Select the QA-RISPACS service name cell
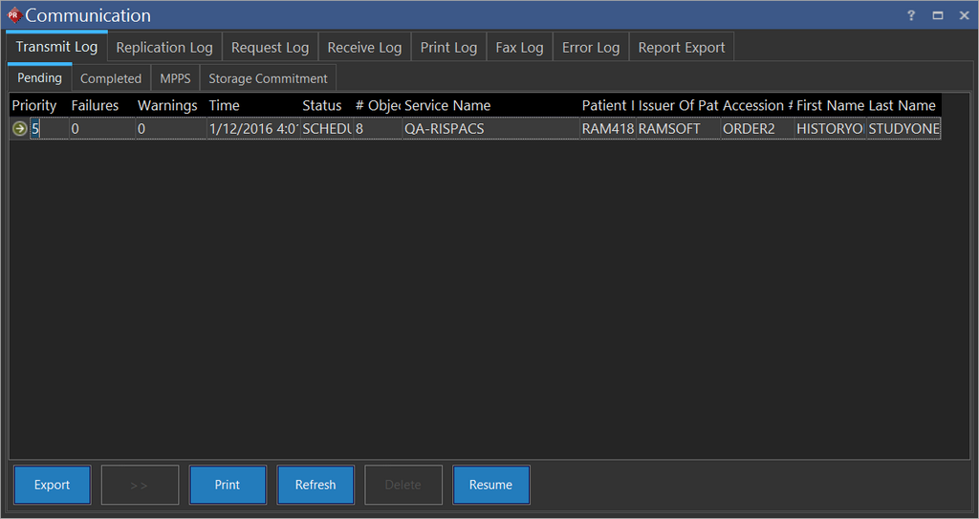979x519 pixels. 445,129
